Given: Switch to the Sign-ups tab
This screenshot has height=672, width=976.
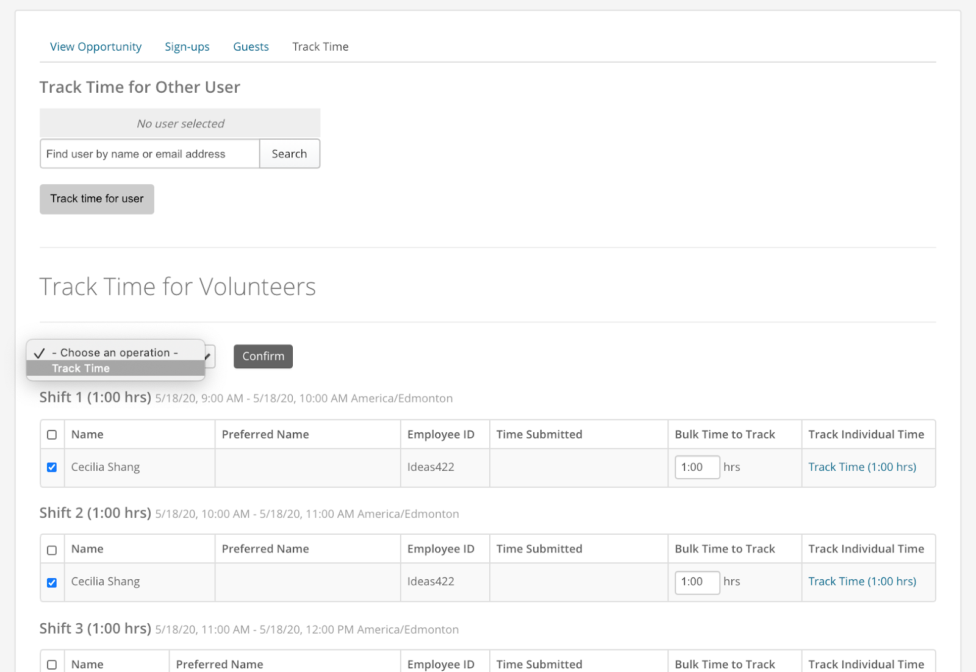Looking at the screenshot, I should (x=187, y=47).
